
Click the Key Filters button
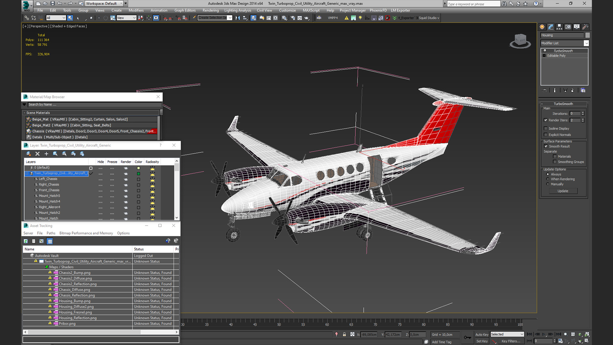pyautogui.click(x=511, y=341)
